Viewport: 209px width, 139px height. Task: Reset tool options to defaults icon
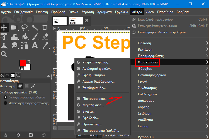(44, 135)
